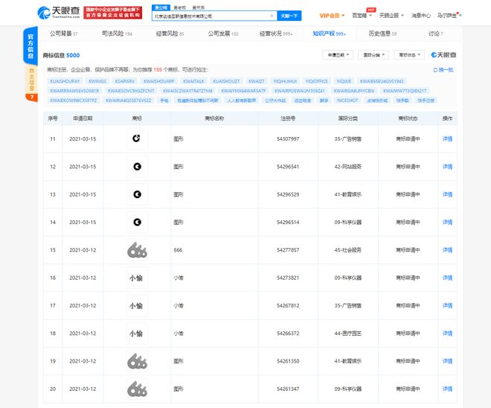Click the NICESHOT suggested trademark tag

pyautogui.click(x=347, y=101)
